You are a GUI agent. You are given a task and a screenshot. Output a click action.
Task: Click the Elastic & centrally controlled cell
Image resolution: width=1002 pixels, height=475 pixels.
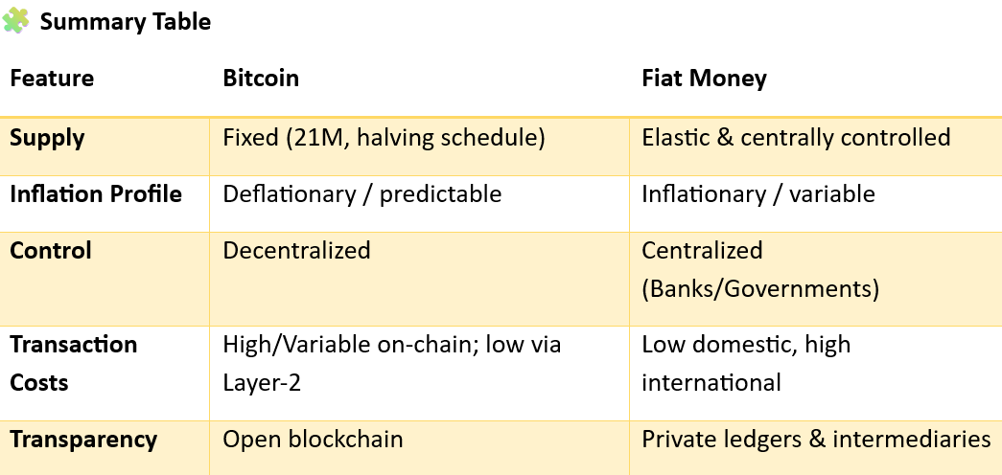(x=796, y=138)
